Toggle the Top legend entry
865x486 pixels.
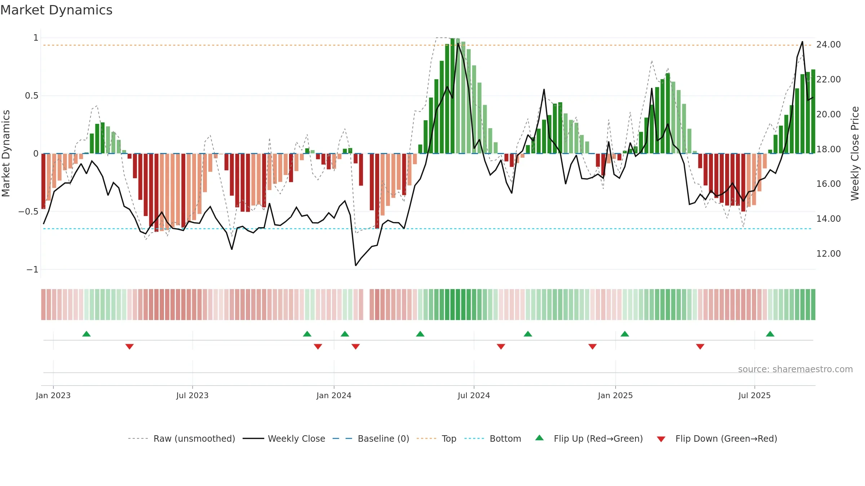pos(436,438)
